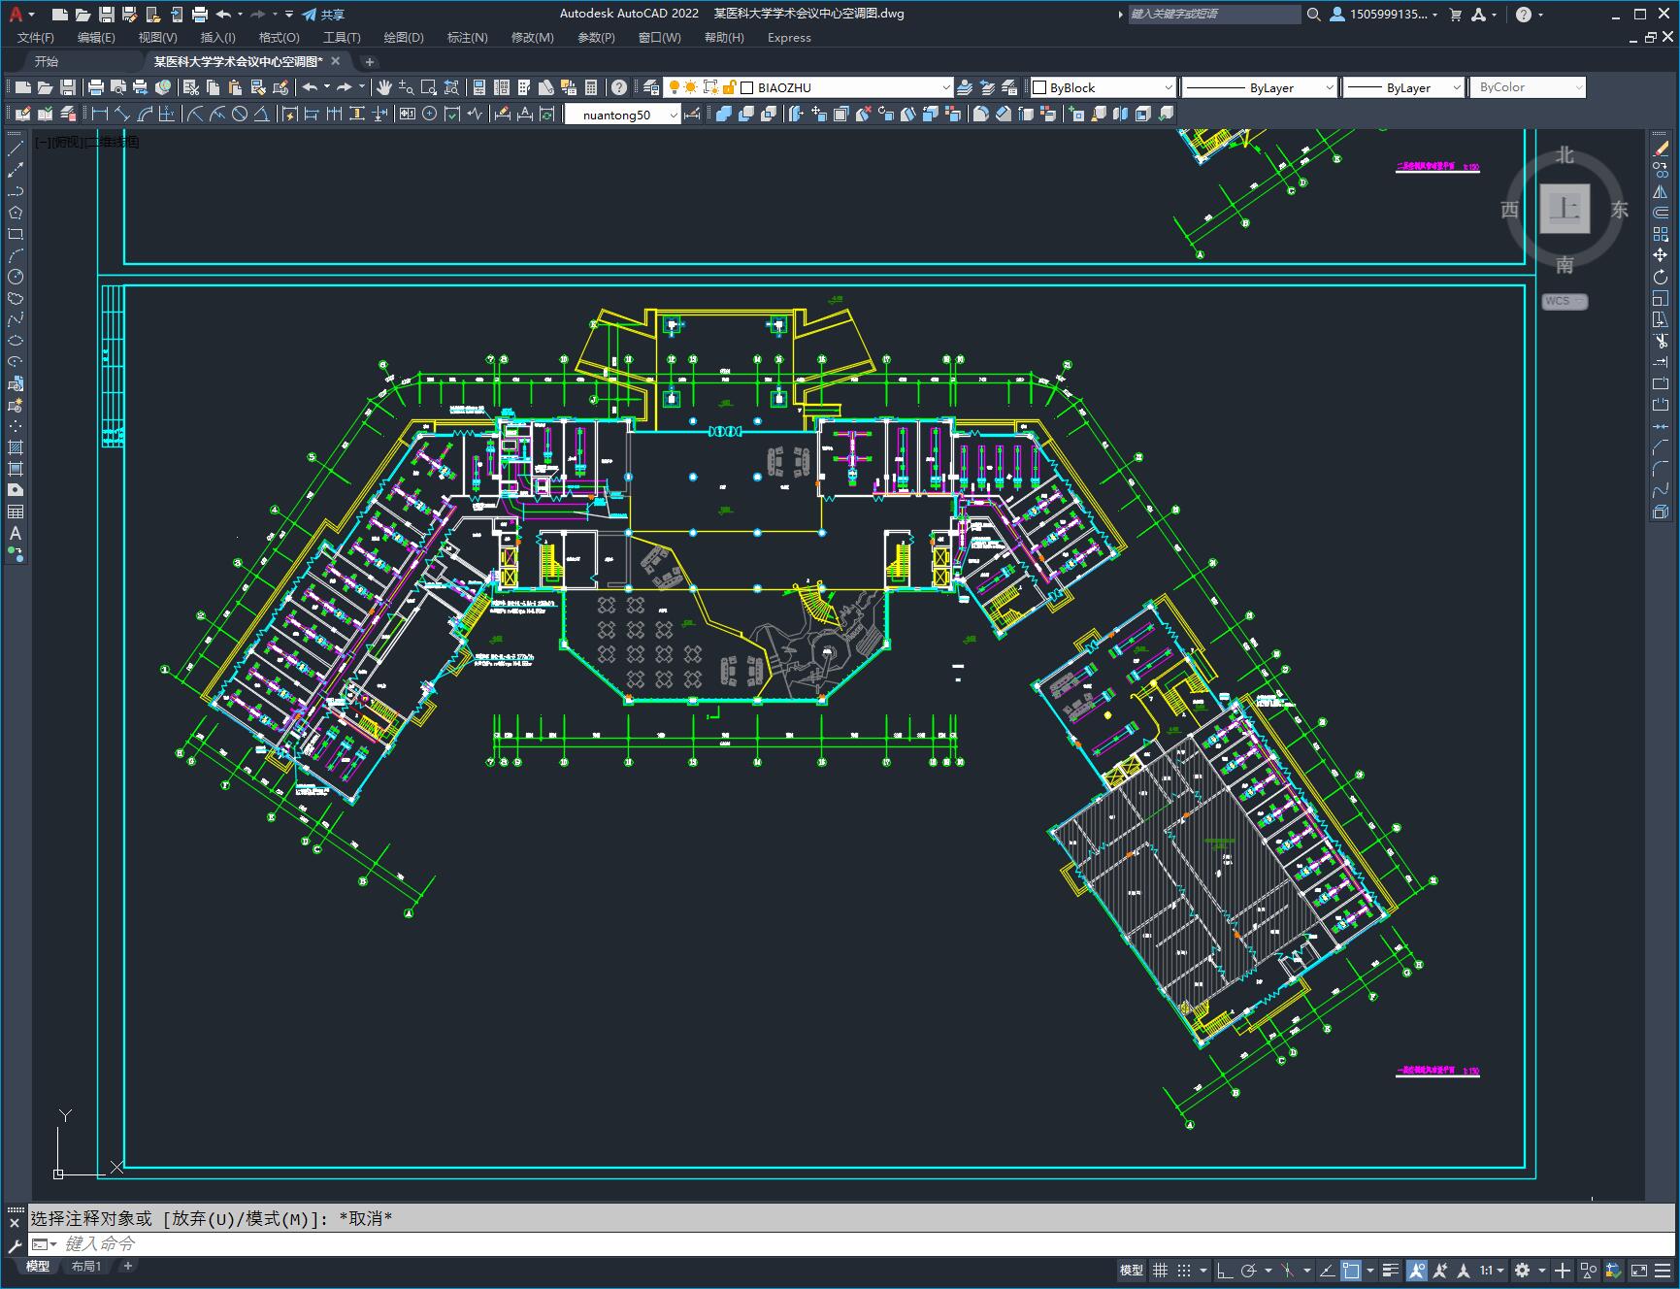Select the Rotate tool in modify toolbar
This screenshot has width=1680, height=1289.
point(1661,278)
